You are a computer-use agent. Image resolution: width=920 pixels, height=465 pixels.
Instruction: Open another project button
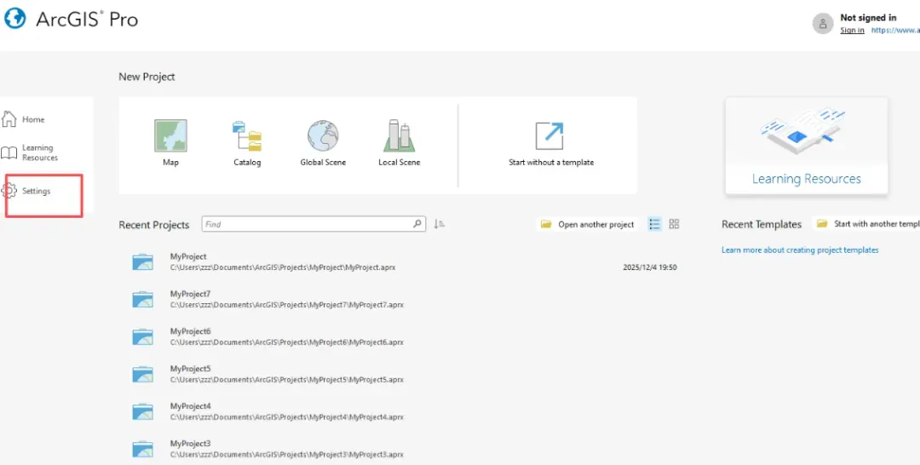tap(587, 224)
